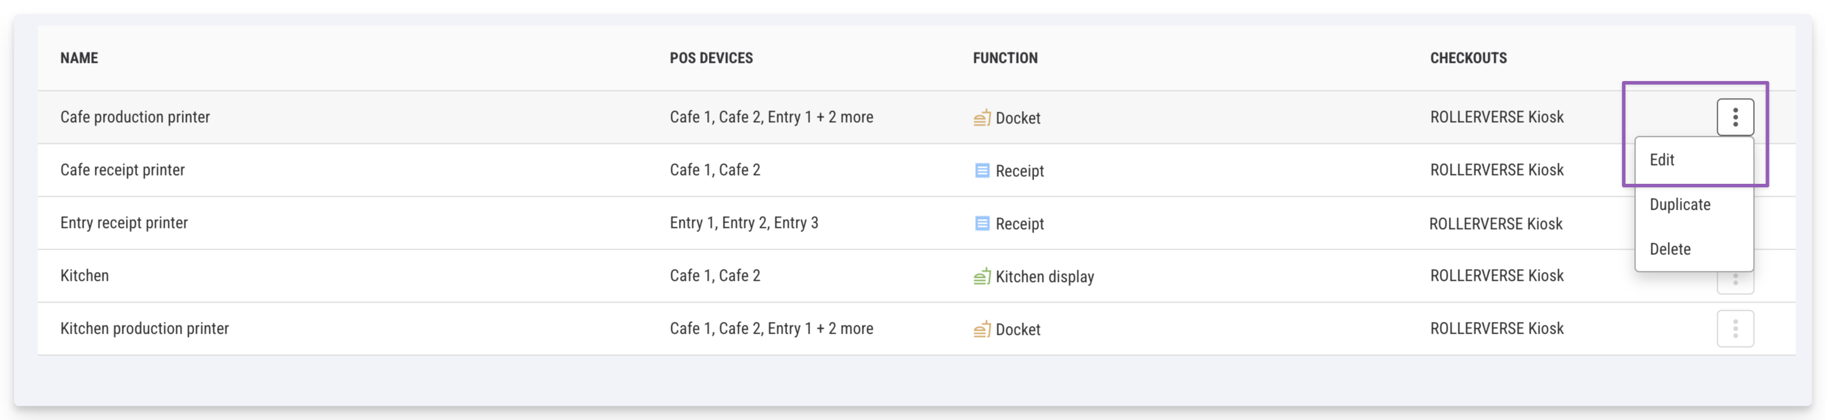This screenshot has width=1826, height=420.
Task: Click the Docket icon in Kitchen production printer row
Action: (982, 330)
